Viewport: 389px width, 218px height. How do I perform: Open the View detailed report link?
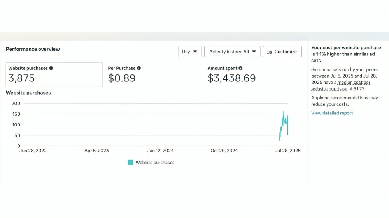[x=332, y=113]
